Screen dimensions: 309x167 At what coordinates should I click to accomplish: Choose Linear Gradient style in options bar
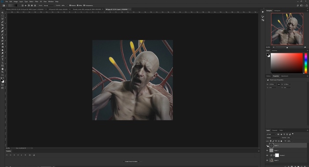(x=22, y=6)
